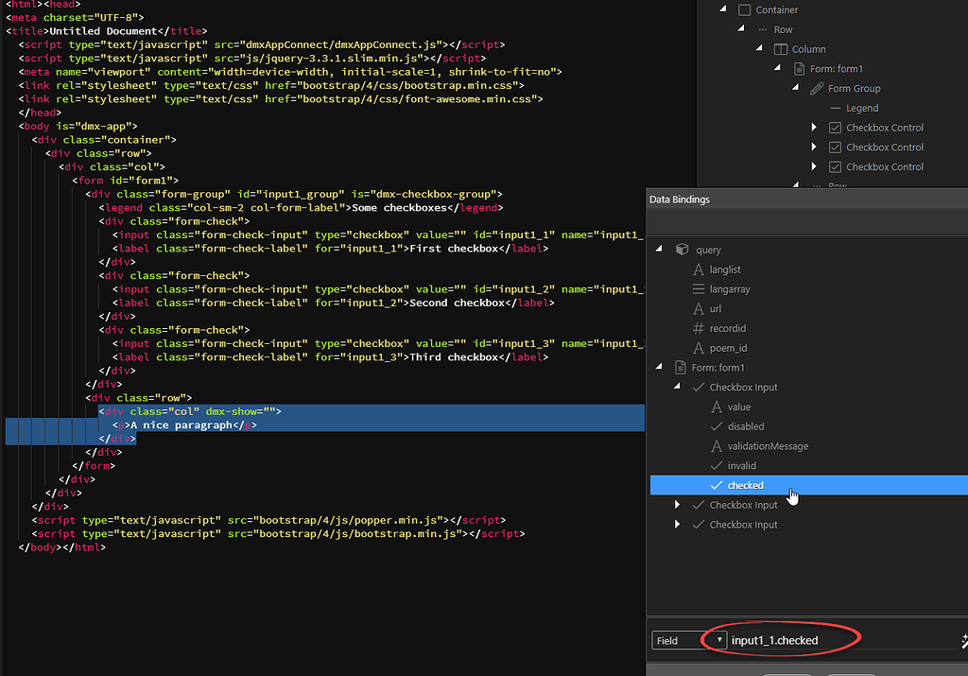Collapse the Container node in DOM tree
Screen dimensions: 968x676
[723, 9]
